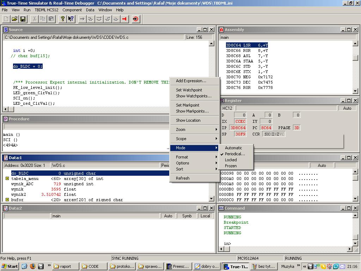Halt execution with the red Halt icon
Viewport: 361px width, 271px height.
click(x=124, y=19)
